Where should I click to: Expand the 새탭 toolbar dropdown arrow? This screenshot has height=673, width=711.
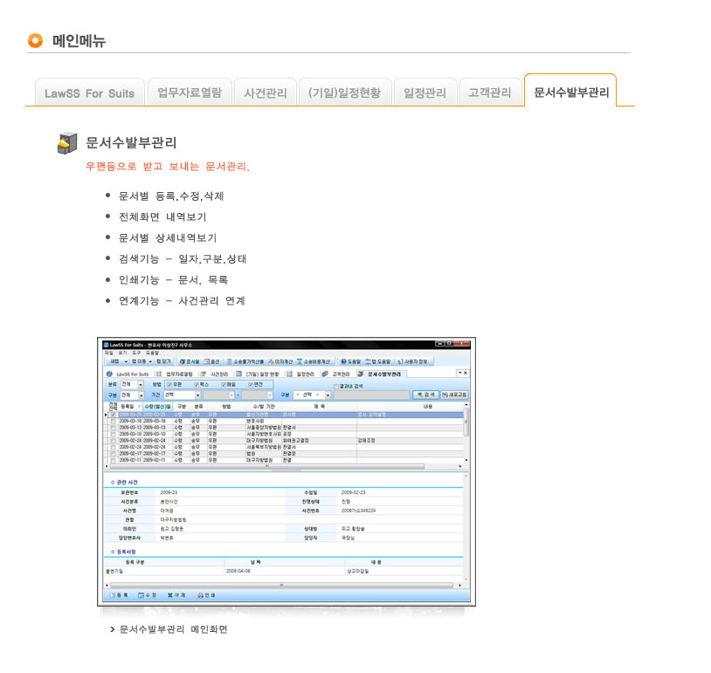pos(126,361)
